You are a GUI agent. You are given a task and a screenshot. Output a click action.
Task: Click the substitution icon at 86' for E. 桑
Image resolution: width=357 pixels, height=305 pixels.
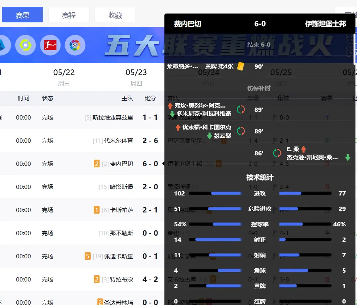[277, 153]
